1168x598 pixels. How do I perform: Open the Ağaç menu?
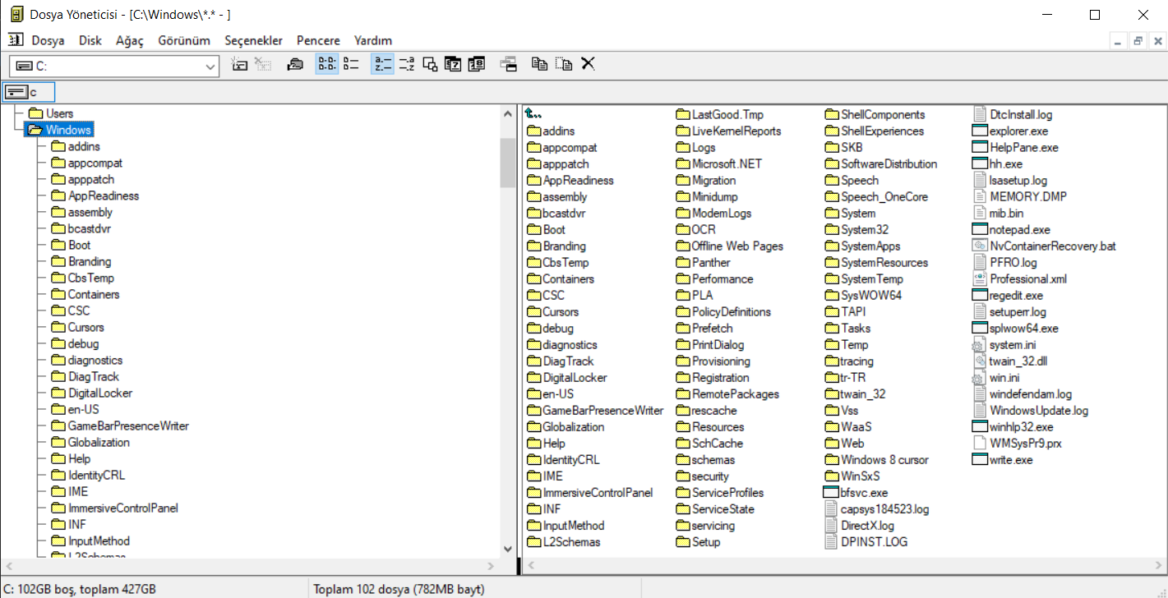(x=130, y=40)
